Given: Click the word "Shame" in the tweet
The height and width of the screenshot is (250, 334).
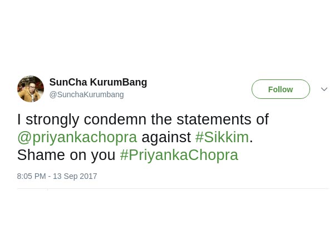Looking at the screenshot, I should pyautogui.click(x=41, y=155).
